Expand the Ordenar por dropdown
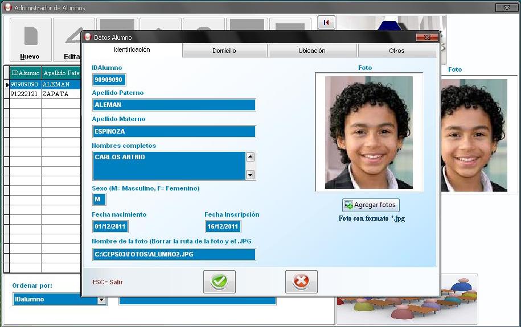The image size is (521, 327). (102, 300)
